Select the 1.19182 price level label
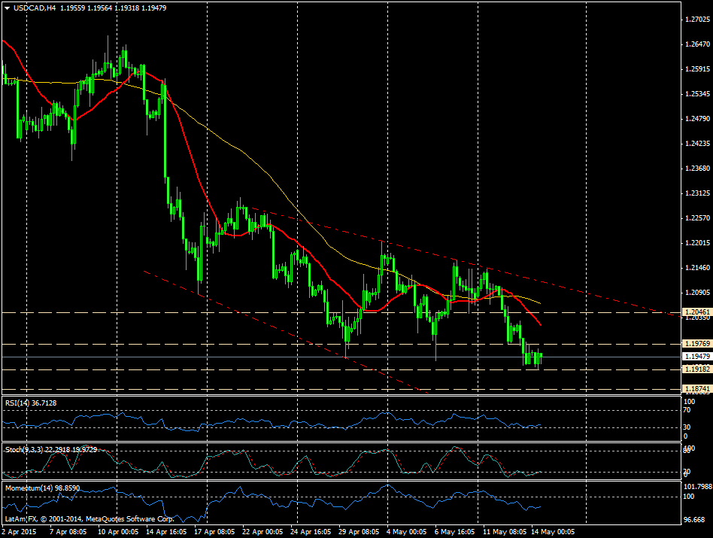Viewport: 713px width, 538px height. coord(696,369)
